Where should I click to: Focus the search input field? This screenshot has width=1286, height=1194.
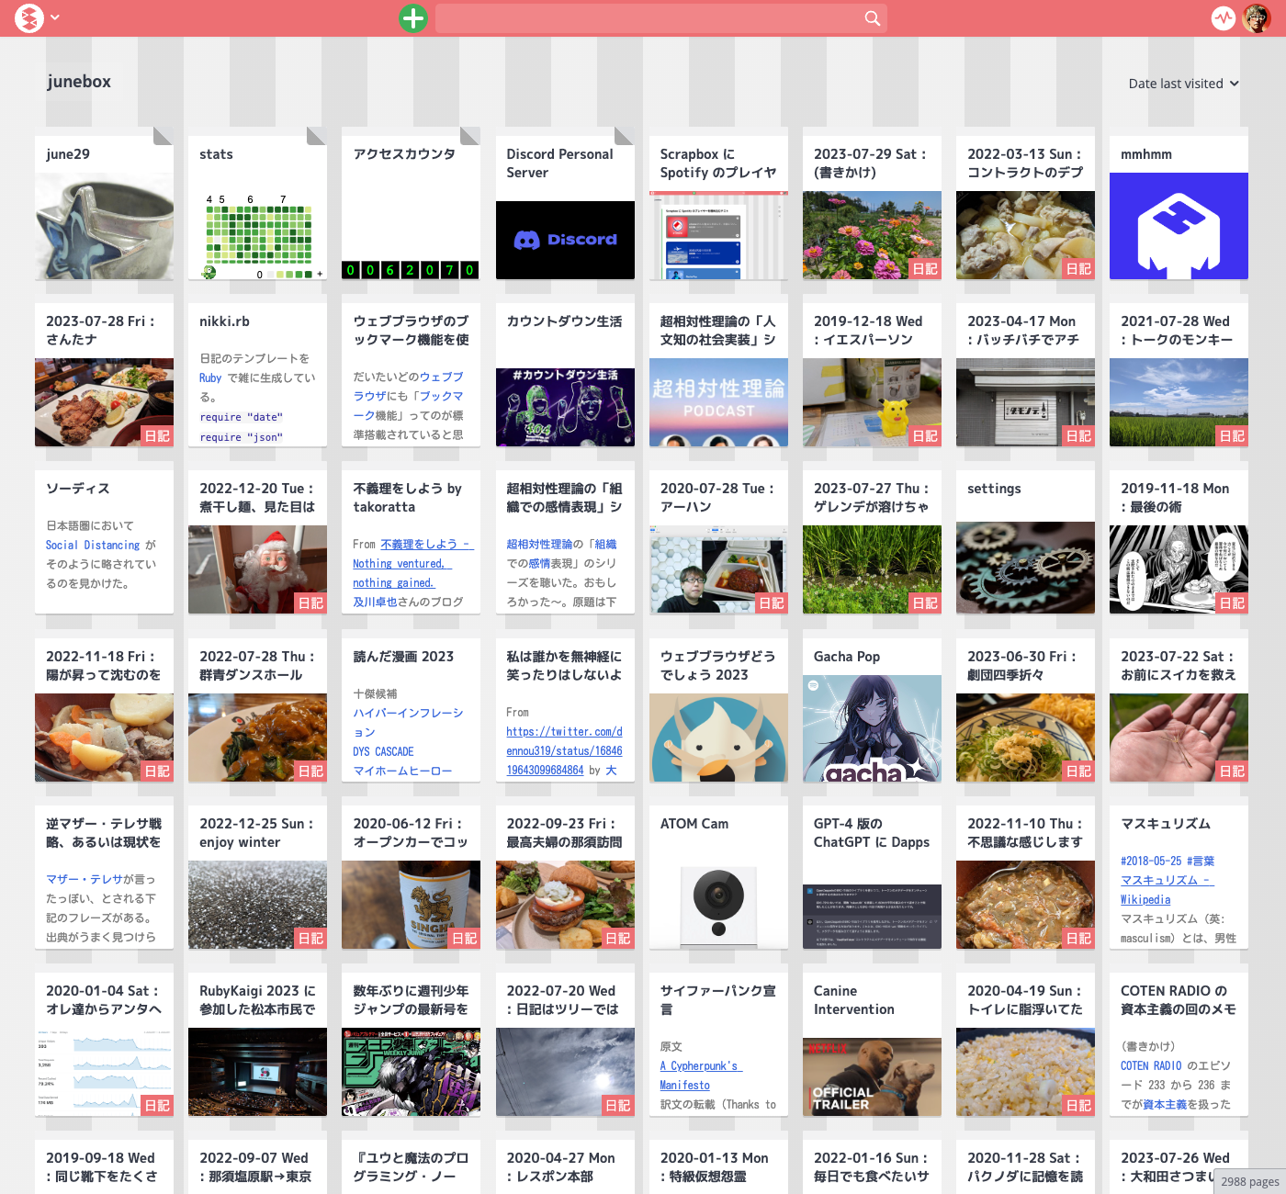click(660, 17)
